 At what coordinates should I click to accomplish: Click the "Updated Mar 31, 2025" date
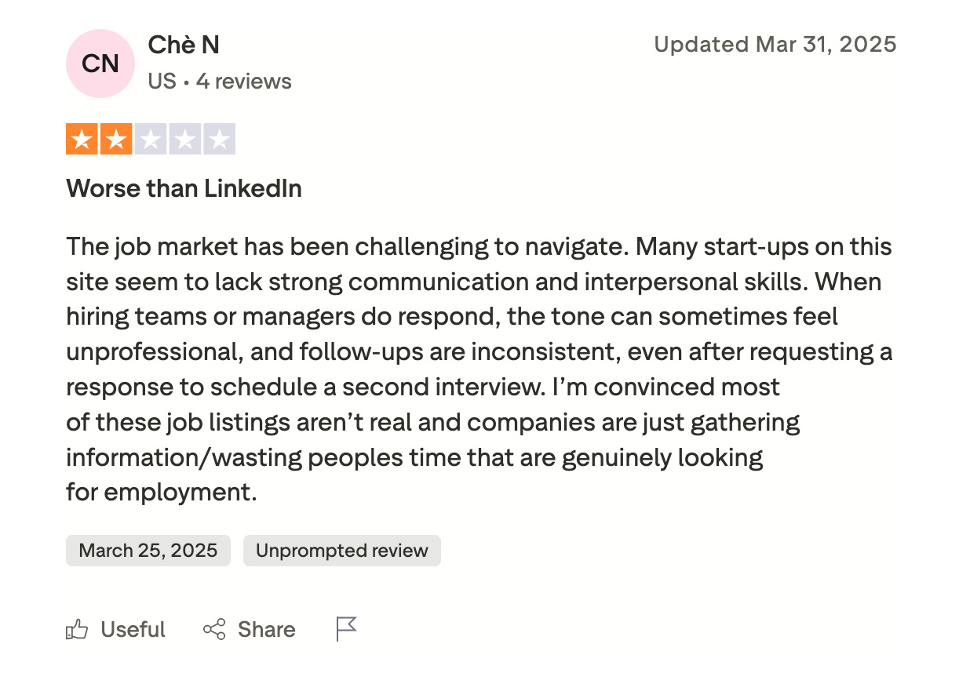pos(775,45)
